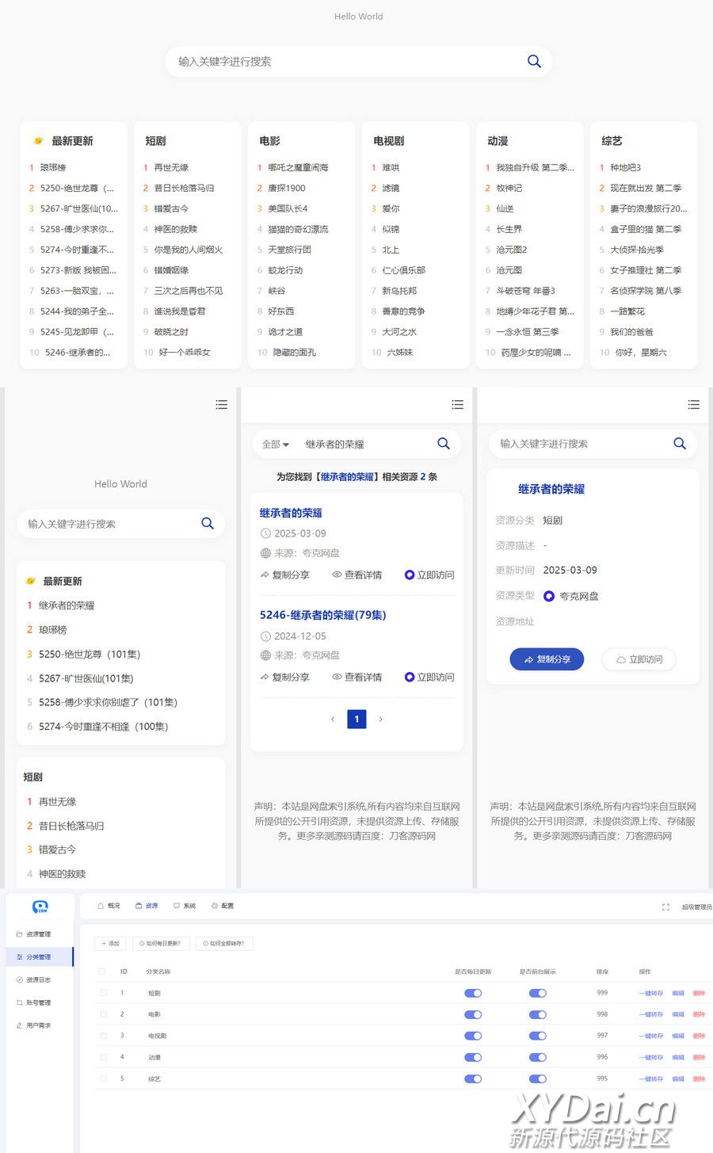Viewport: 713px width, 1153px height.
Task: Click the search icon beside the 继承者的荣耀 query
Action: pos(444,444)
